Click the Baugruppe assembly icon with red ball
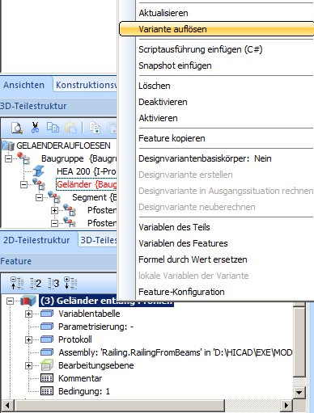Image resolution: width=314 pixels, height=413 pixels. [23, 158]
